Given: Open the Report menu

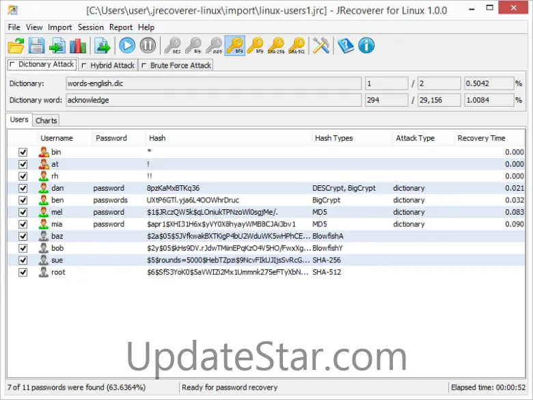Looking at the screenshot, I should [121, 27].
